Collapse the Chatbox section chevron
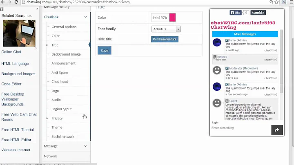The height and width of the screenshot is (165, 294). 86,17
